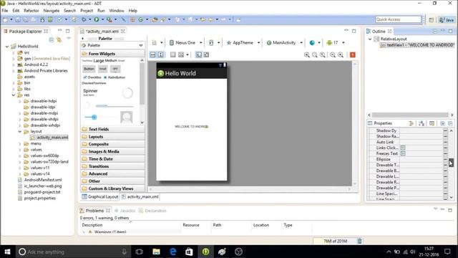The width and height of the screenshot is (458, 258).
Task: Click the garbage collector trash icon
Action: pyautogui.click(x=359, y=241)
